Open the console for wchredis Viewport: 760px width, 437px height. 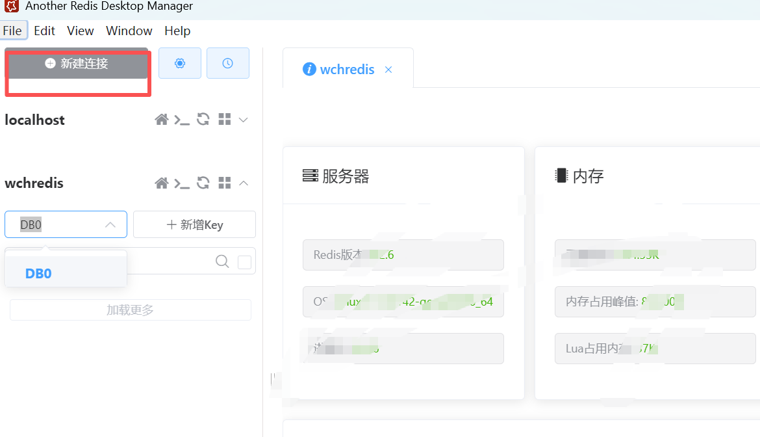(182, 183)
